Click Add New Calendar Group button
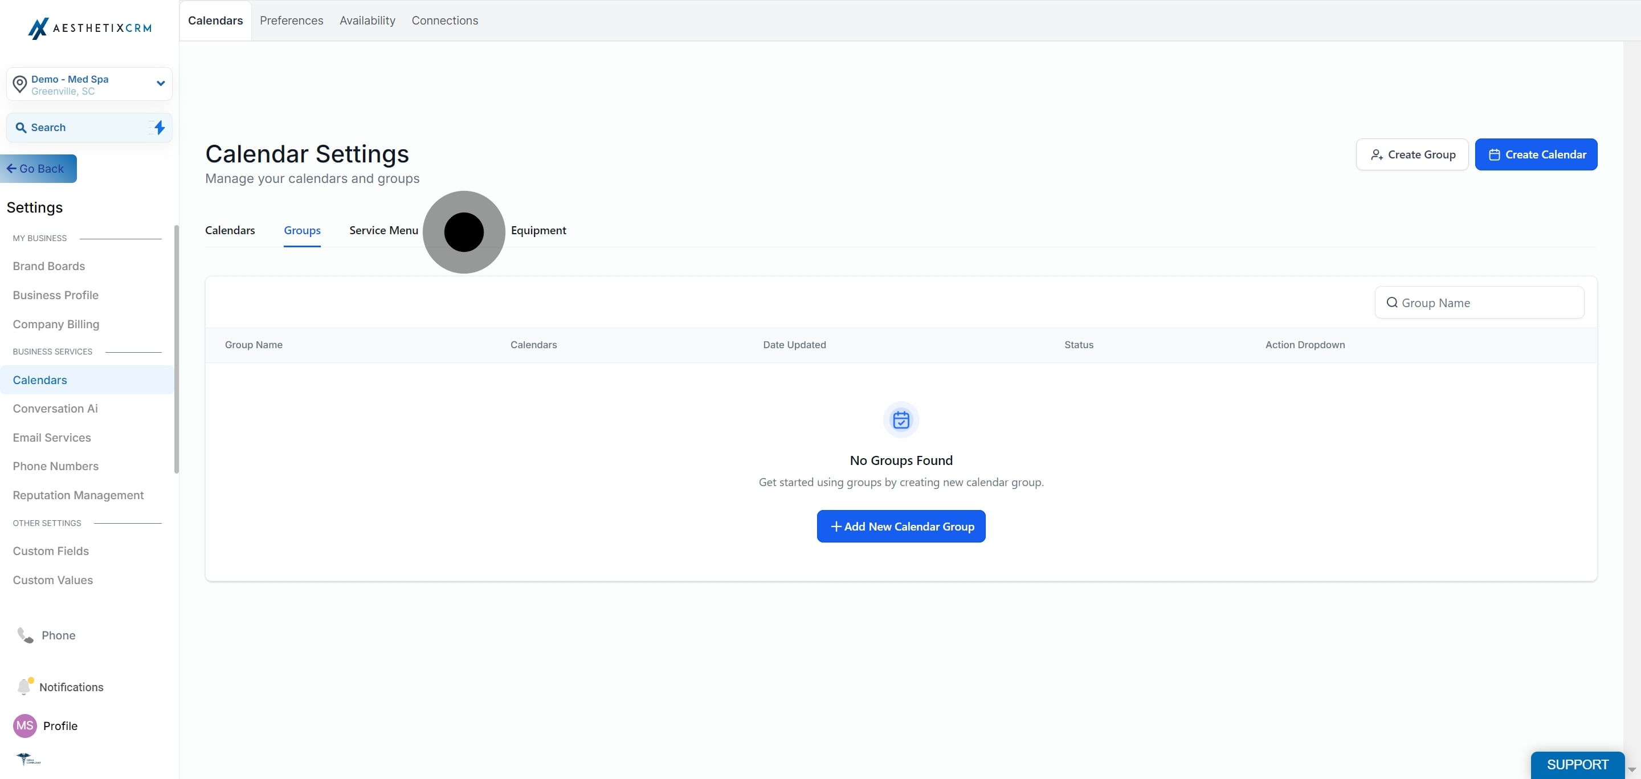The image size is (1641, 779). point(901,526)
